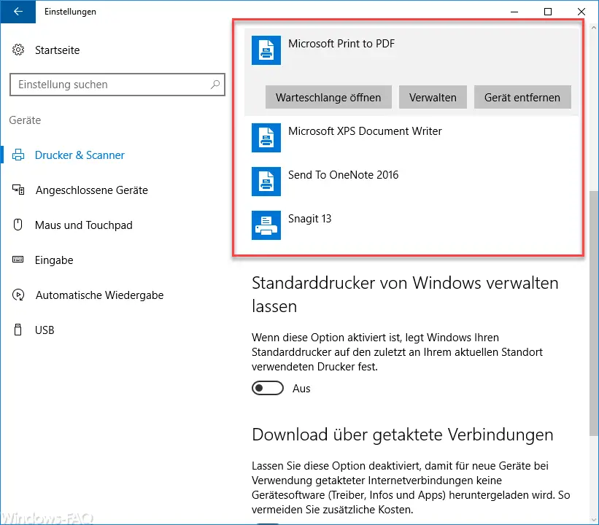This screenshot has width=599, height=525.
Task: Click the Eingabe keyboard icon
Action: (x=18, y=260)
